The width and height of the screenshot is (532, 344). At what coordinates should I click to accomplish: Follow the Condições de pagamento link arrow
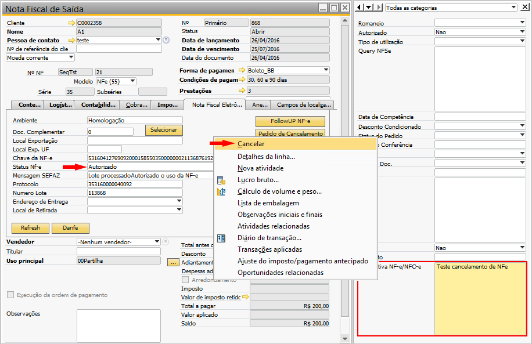tap(242, 79)
